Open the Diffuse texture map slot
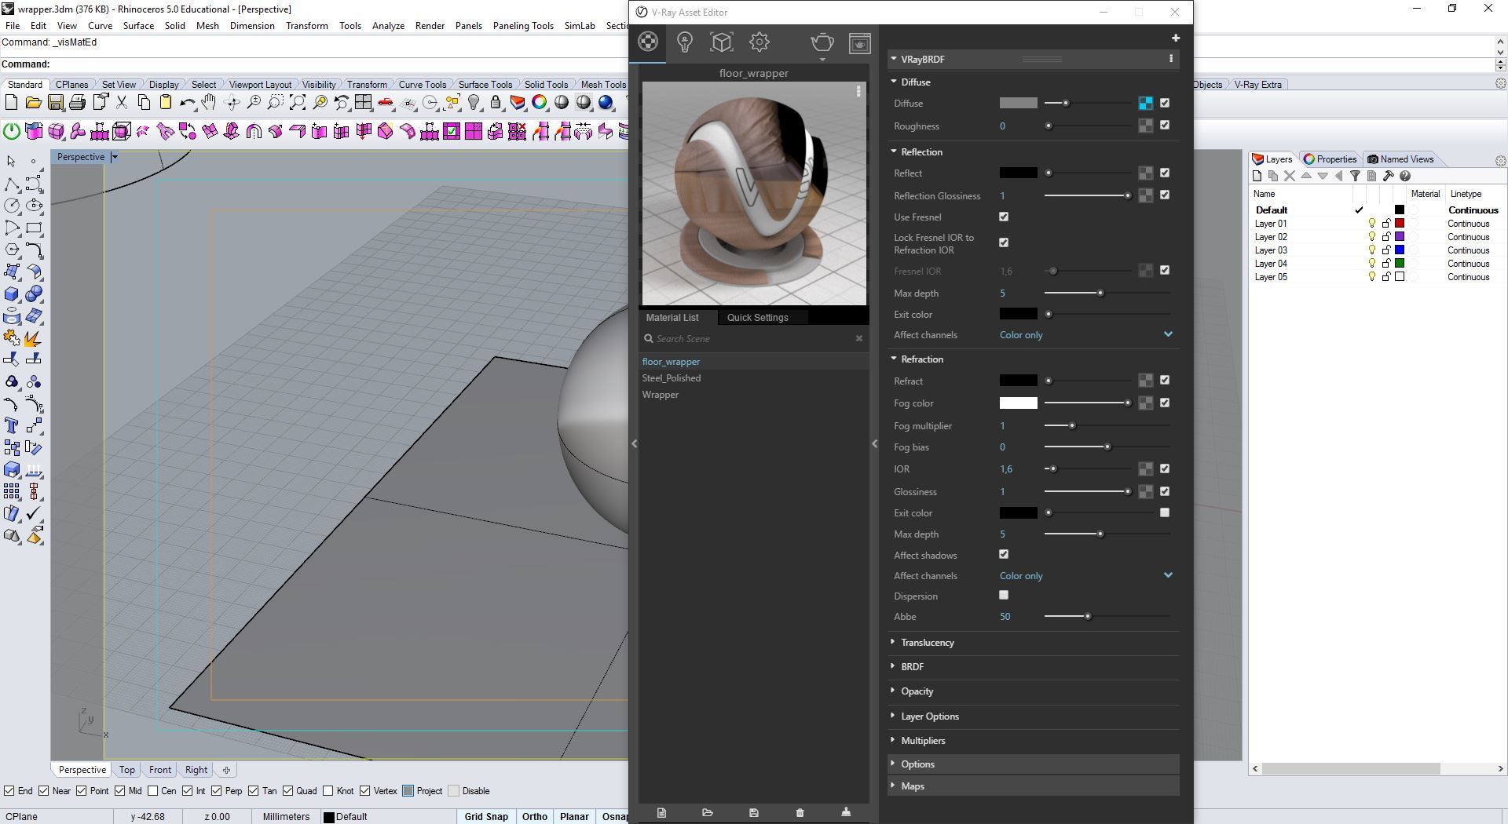 [x=1146, y=103]
